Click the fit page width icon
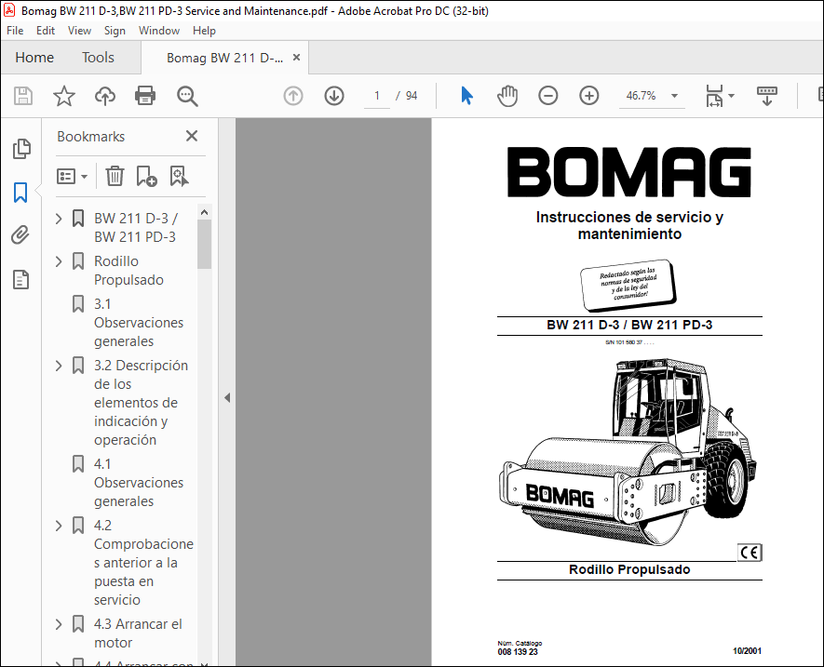This screenshot has height=667, width=824. [714, 96]
